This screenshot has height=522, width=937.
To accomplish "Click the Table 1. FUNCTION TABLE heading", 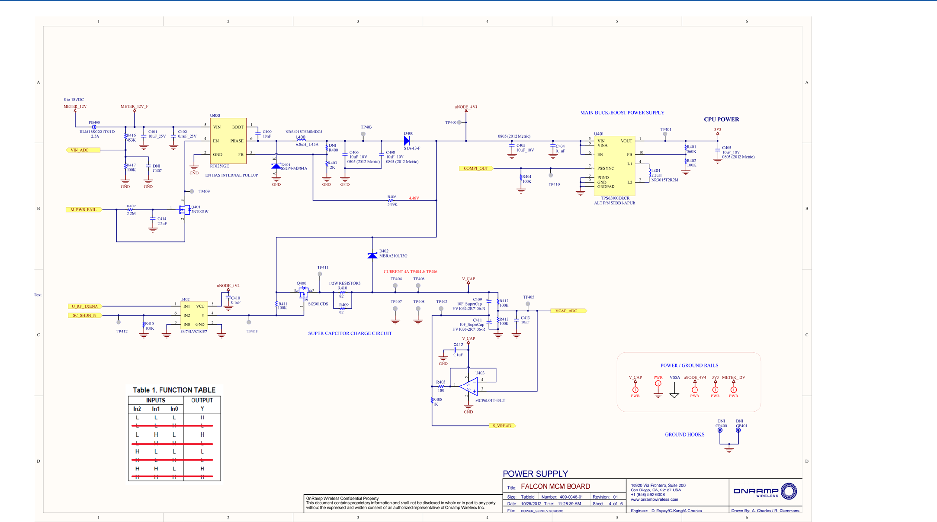I will (174, 390).
